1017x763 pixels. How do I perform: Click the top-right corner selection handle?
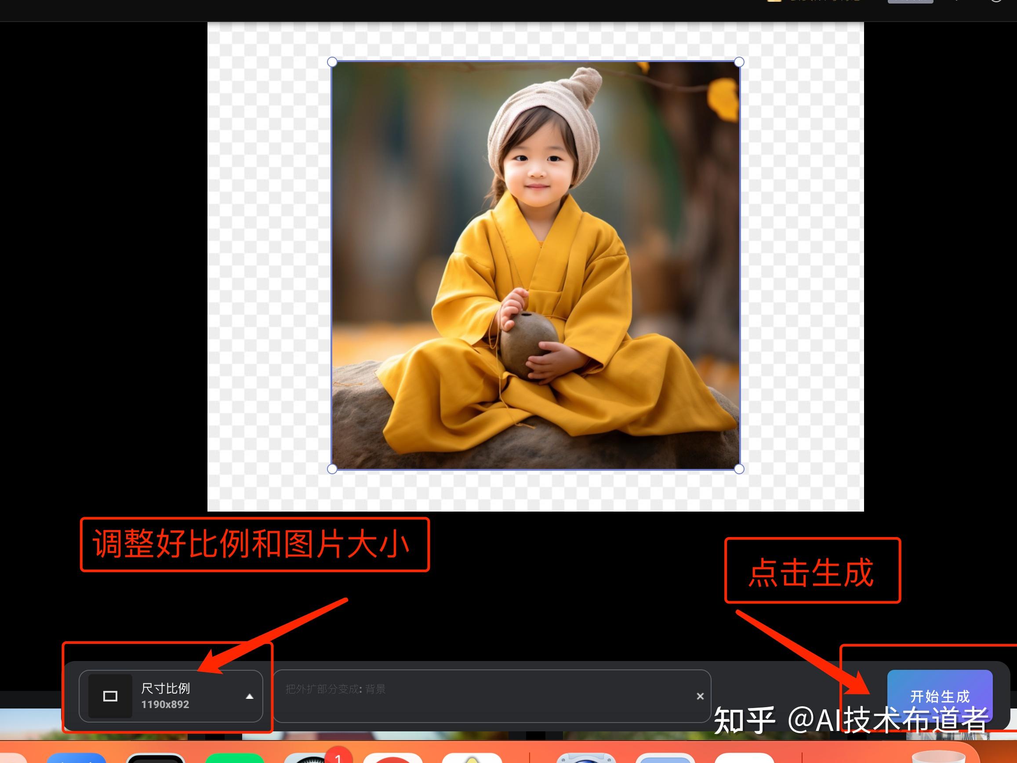point(739,61)
